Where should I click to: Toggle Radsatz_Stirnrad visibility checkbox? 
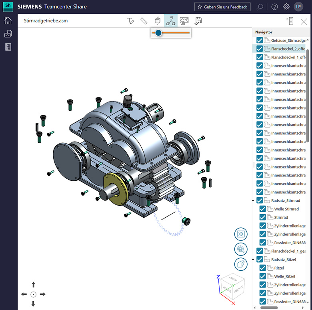click(x=260, y=201)
